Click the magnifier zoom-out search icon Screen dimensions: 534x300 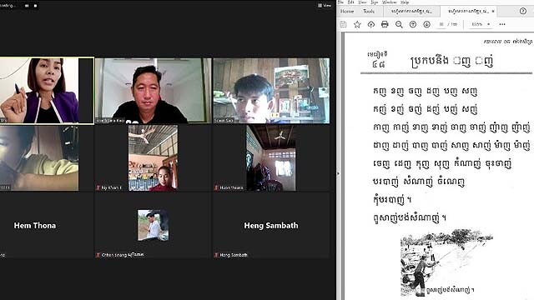399,24
